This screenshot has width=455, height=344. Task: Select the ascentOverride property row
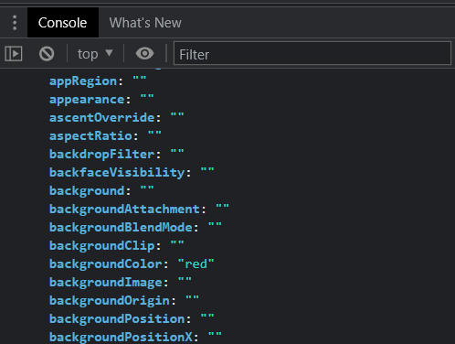pyautogui.click(x=117, y=118)
